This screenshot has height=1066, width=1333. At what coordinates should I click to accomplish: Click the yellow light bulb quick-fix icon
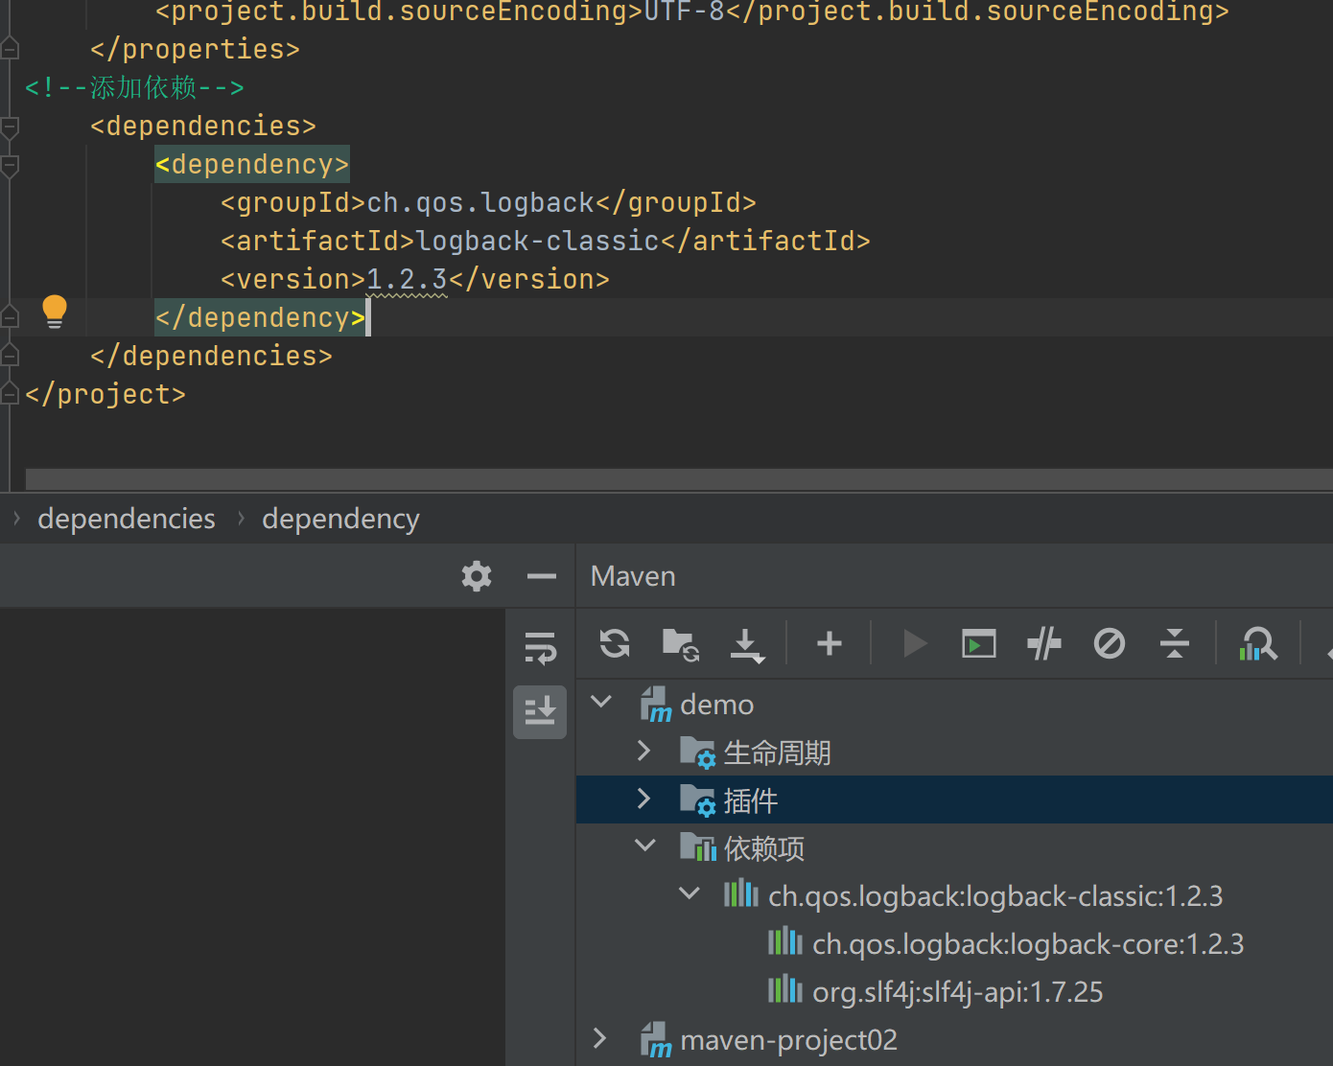(55, 313)
